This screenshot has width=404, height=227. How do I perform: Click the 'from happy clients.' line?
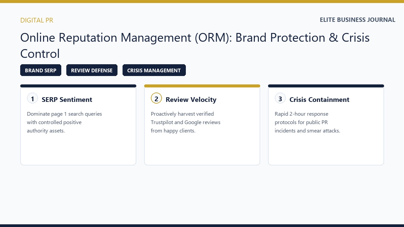(173, 131)
